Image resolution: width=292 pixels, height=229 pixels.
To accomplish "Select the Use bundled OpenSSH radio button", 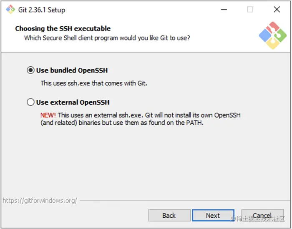I will tap(30, 70).
